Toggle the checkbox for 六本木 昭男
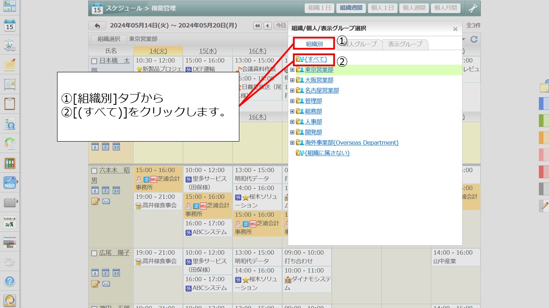 94,171
